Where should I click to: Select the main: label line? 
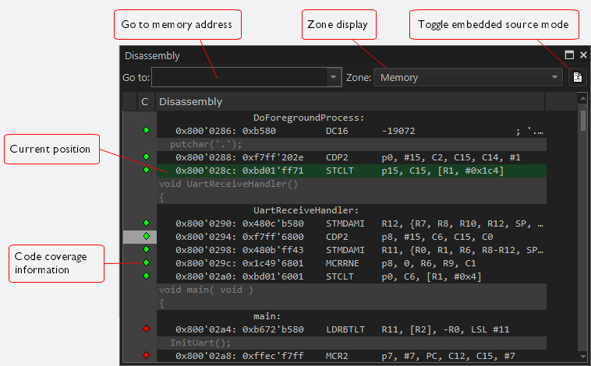[x=352, y=316]
